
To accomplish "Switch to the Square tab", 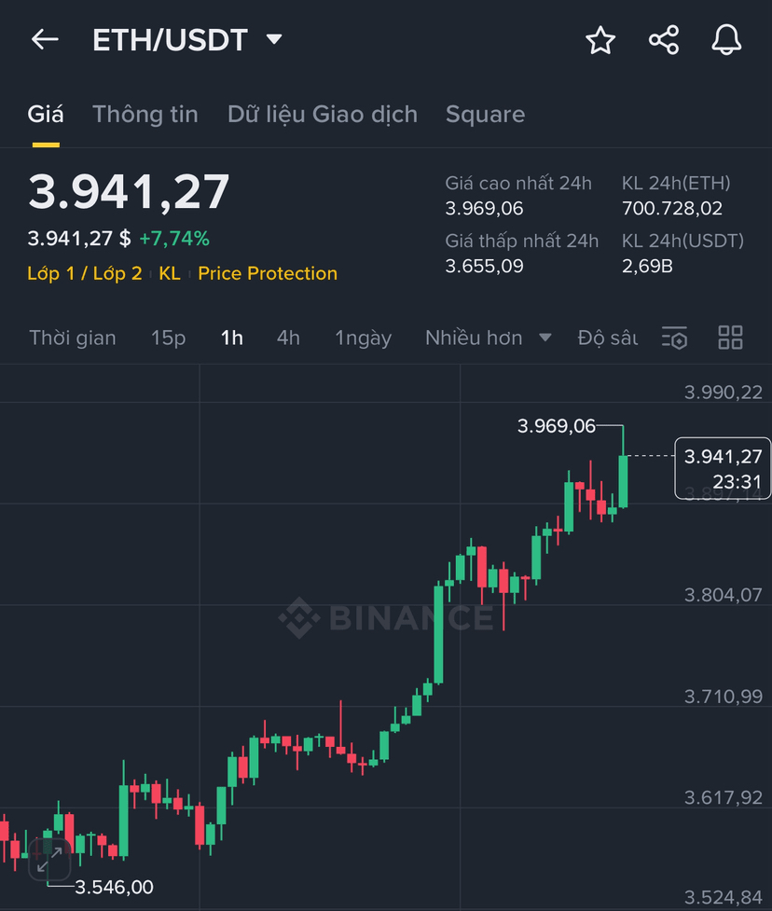I will (x=485, y=115).
